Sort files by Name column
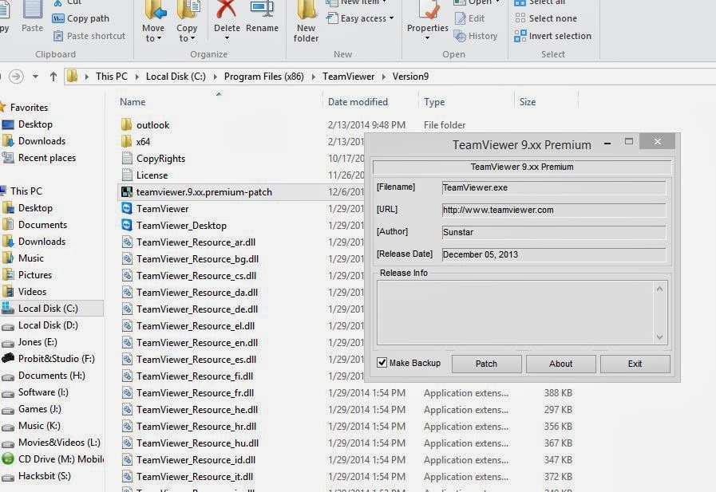Screen dimensions: 716x492 [133, 102]
